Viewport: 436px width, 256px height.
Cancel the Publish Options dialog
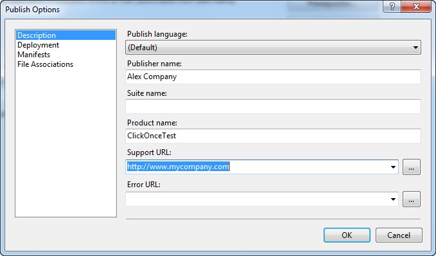pos(399,235)
